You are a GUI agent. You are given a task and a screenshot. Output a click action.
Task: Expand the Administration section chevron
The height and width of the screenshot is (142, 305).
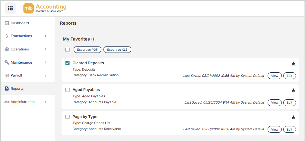[46, 102]
